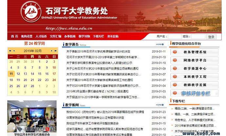Click the 用户名 username input field
This screenshot has height=136, width=226.
[175, 37]
